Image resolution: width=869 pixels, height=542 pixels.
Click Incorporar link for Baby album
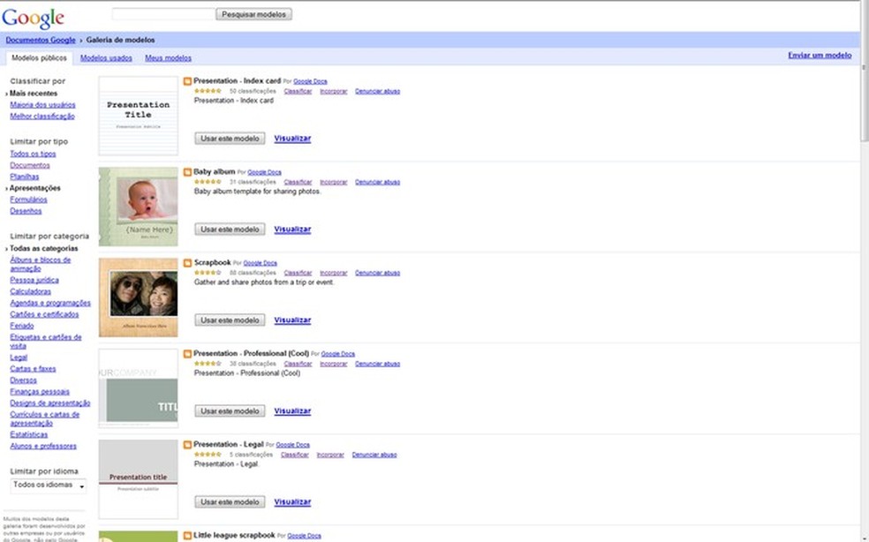coord(334,182)
